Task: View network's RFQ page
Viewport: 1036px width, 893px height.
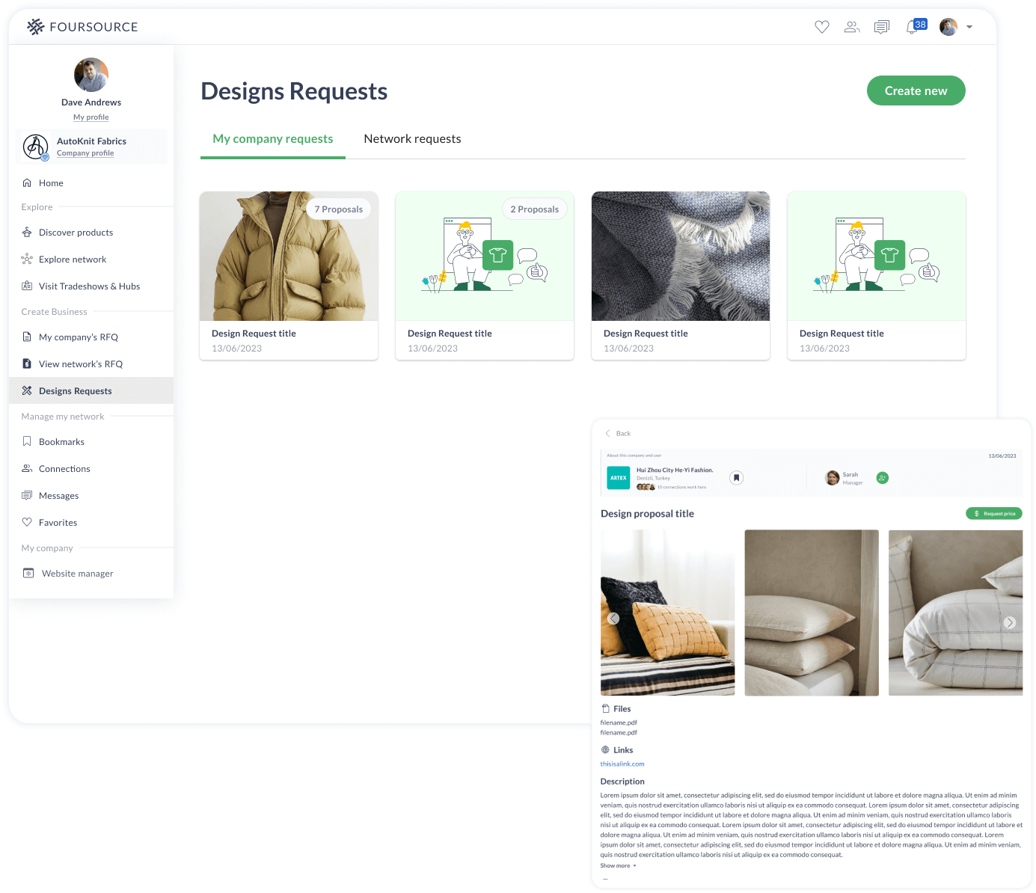Action: pyautogui.click(x=81, y=363)
